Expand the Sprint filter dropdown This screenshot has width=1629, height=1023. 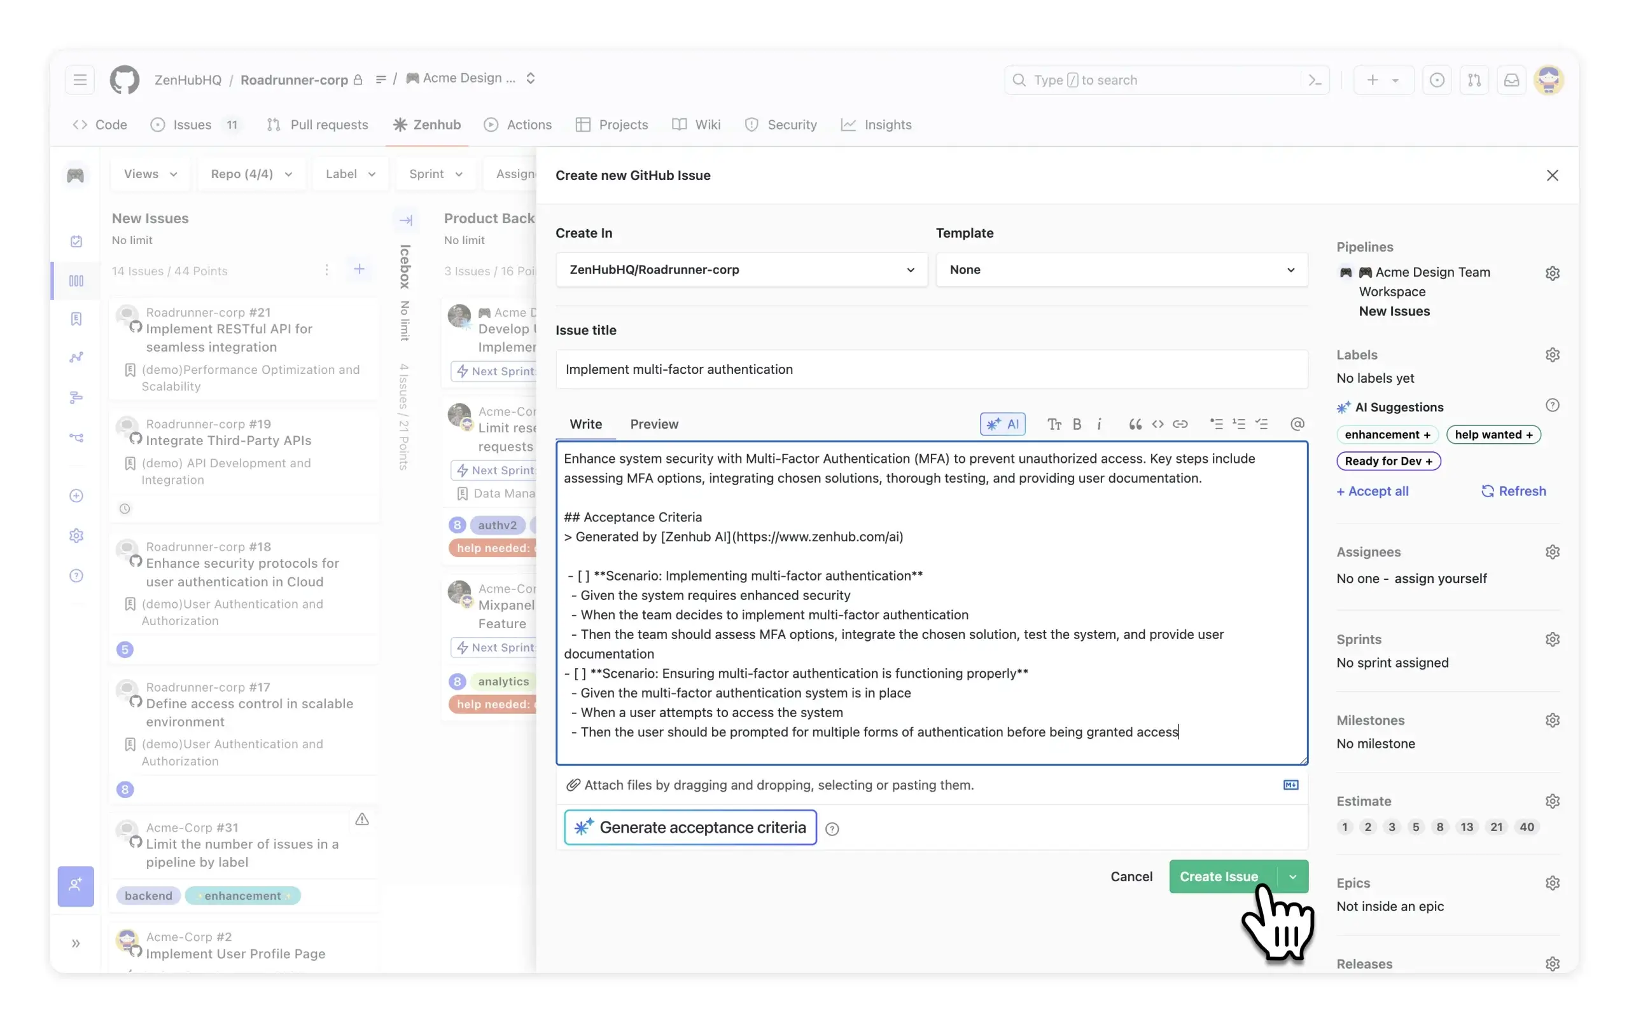[436, 174]
